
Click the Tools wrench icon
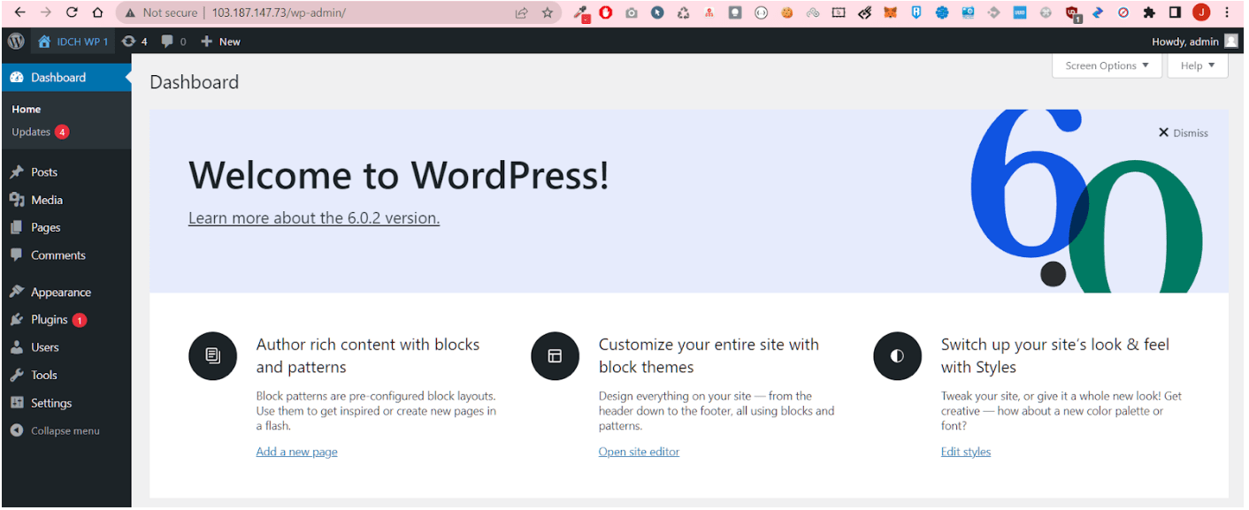(x=17, y=375)
